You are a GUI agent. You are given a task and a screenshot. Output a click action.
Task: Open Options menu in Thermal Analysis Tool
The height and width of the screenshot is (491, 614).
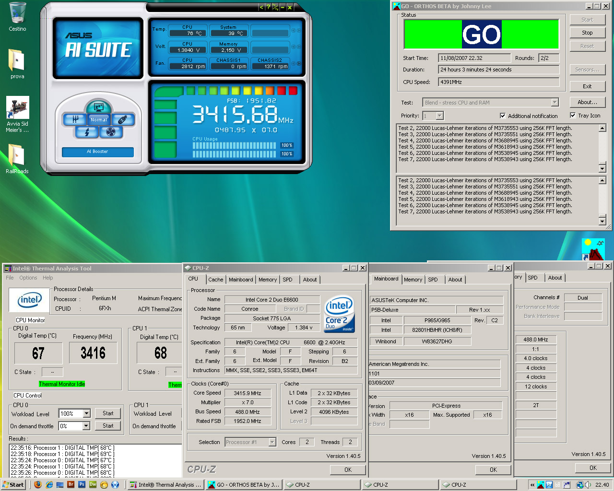click(x=28, y=278)
